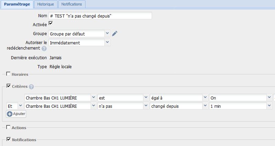Toggle the Critères section checkbox
This screenshot has width=275, height=146.
tap(8, 86)
